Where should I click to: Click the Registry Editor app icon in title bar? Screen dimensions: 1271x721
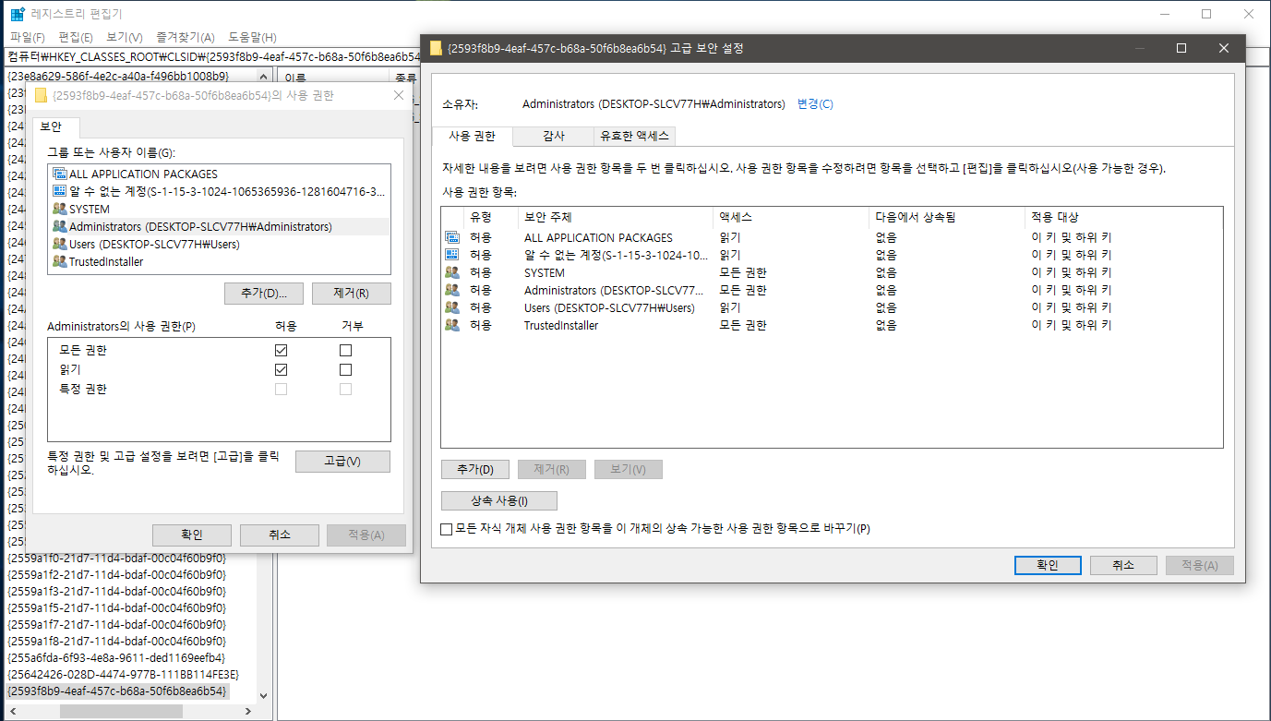click(18, 14)
